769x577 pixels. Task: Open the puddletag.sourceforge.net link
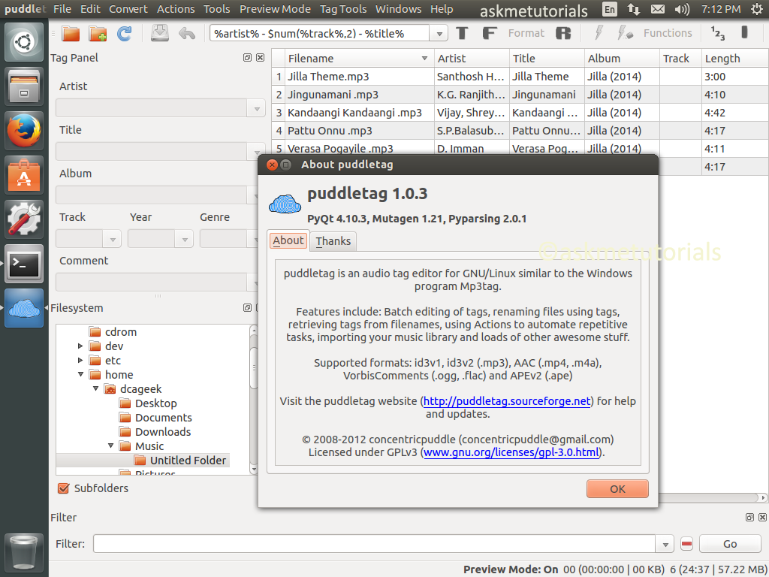tap(507, 401)
